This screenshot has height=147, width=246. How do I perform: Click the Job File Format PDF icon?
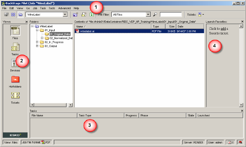43,142
